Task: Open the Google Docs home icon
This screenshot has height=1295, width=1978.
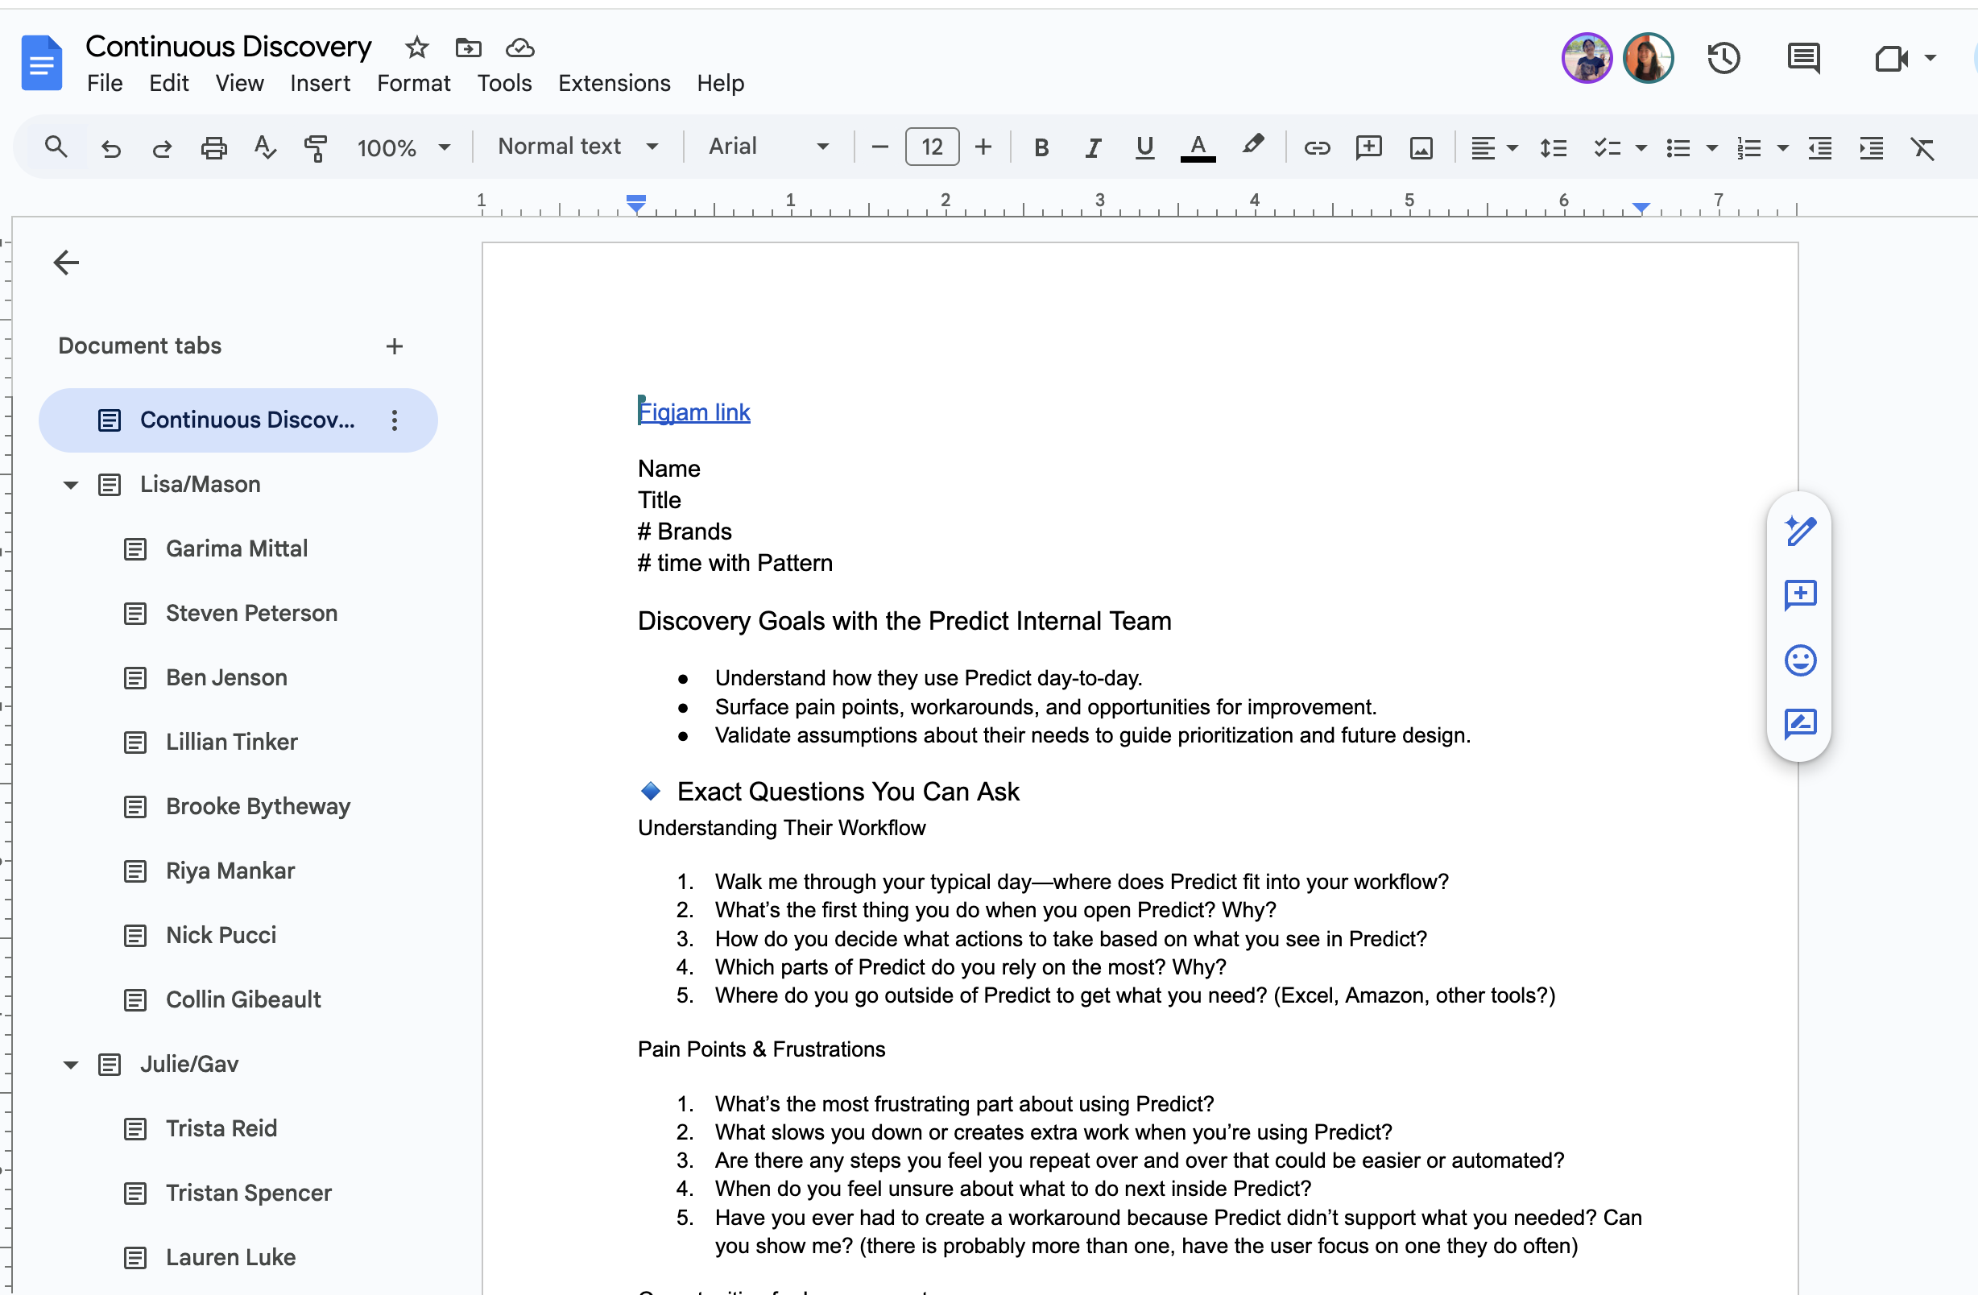Action: click(42, 62)
